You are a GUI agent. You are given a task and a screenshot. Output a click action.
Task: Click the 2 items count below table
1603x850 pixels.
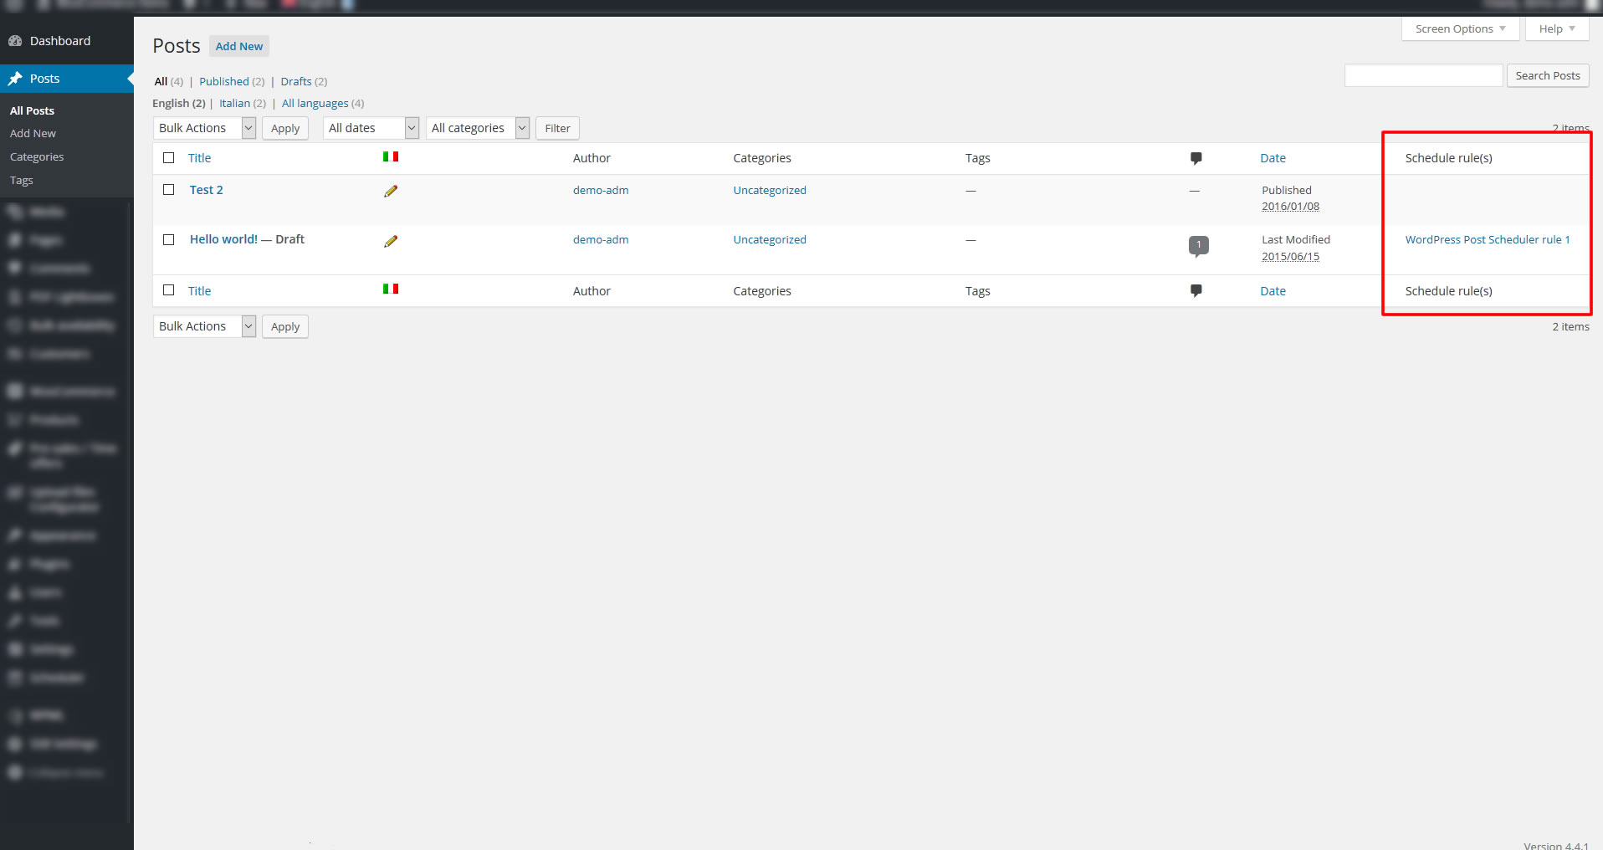1570,326
